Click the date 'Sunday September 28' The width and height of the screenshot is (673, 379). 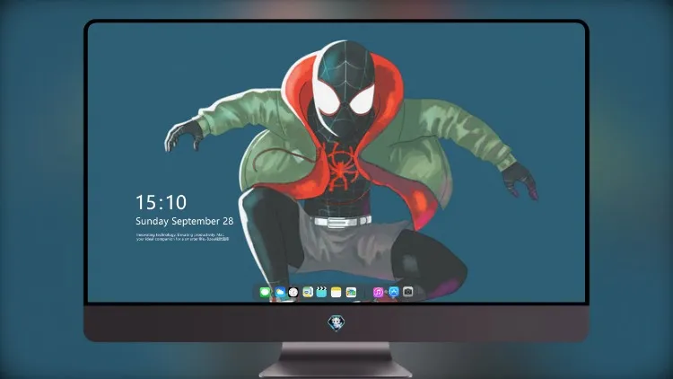pos(185,221)
